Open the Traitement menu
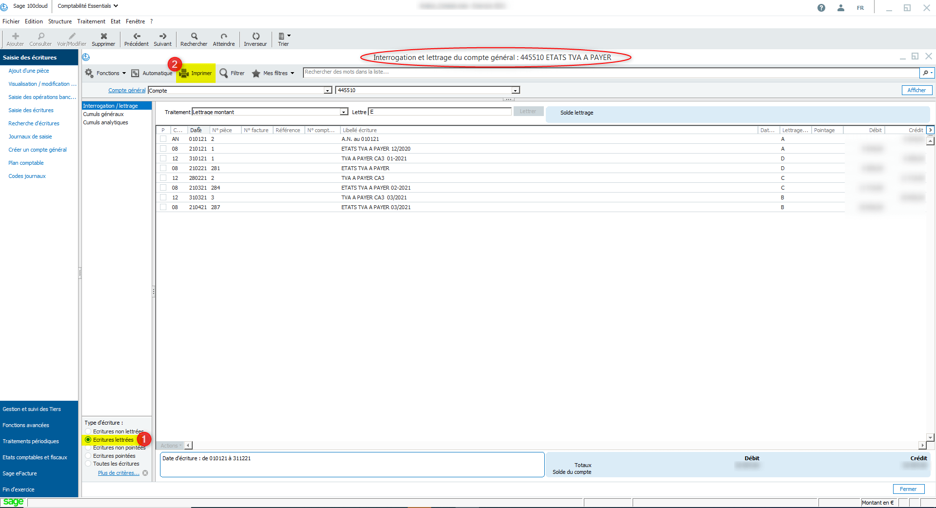The width and height of the screenshot is (936, 508). [91, 21]
